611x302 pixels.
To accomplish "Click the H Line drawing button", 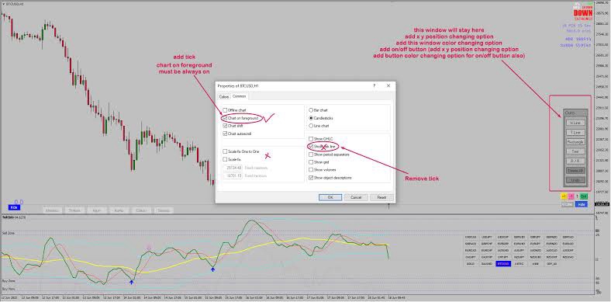I will 575,123.
